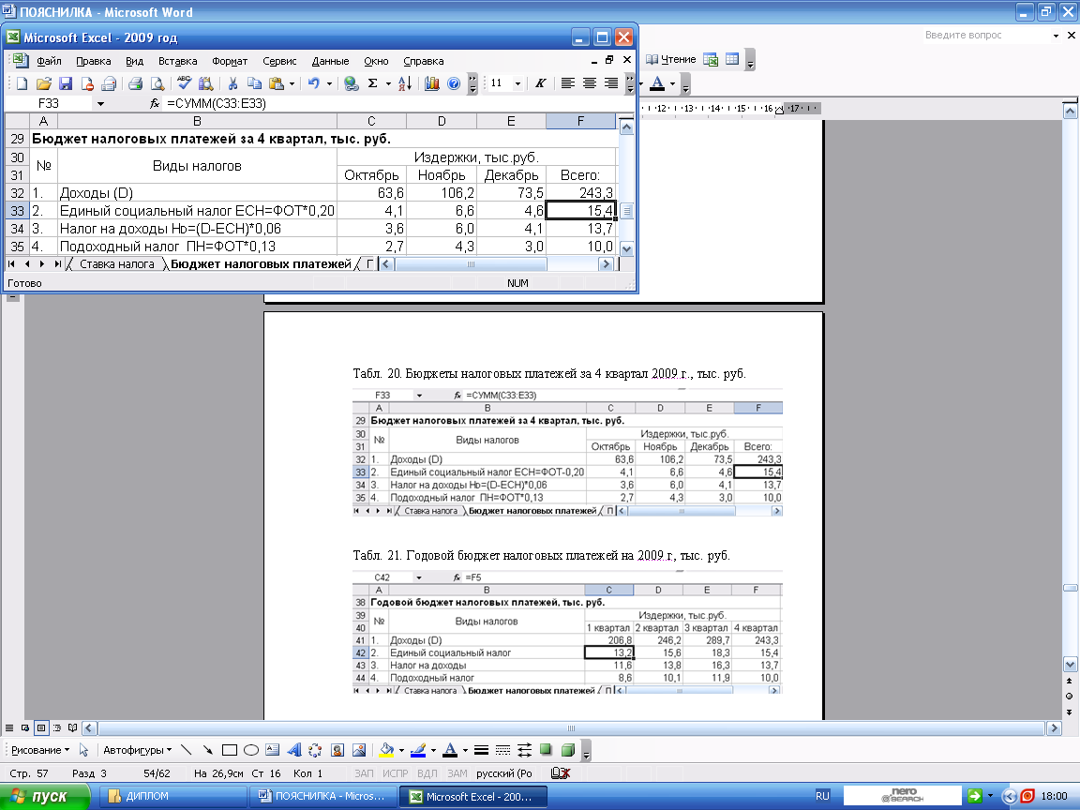Insert a Text Box from the drawing toolbar
Viewport: 1080px width, 810px height.
273,750
